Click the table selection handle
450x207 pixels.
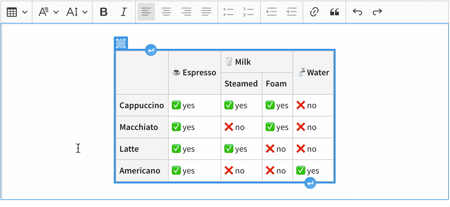(121, 44)
